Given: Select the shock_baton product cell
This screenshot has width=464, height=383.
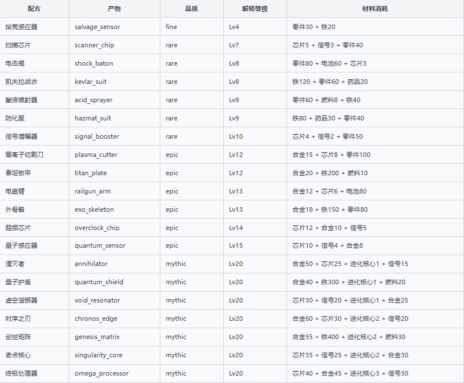Looking at the screenshot, I should [114, 63].
